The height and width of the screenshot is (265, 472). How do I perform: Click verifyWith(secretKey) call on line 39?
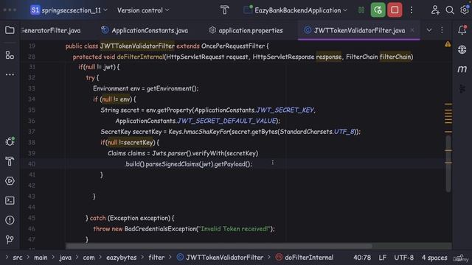(x=225, y=153)
